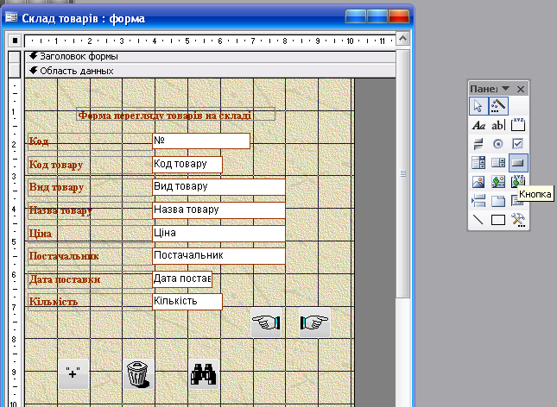Toggle the Control Wizards wand tool

498,106
